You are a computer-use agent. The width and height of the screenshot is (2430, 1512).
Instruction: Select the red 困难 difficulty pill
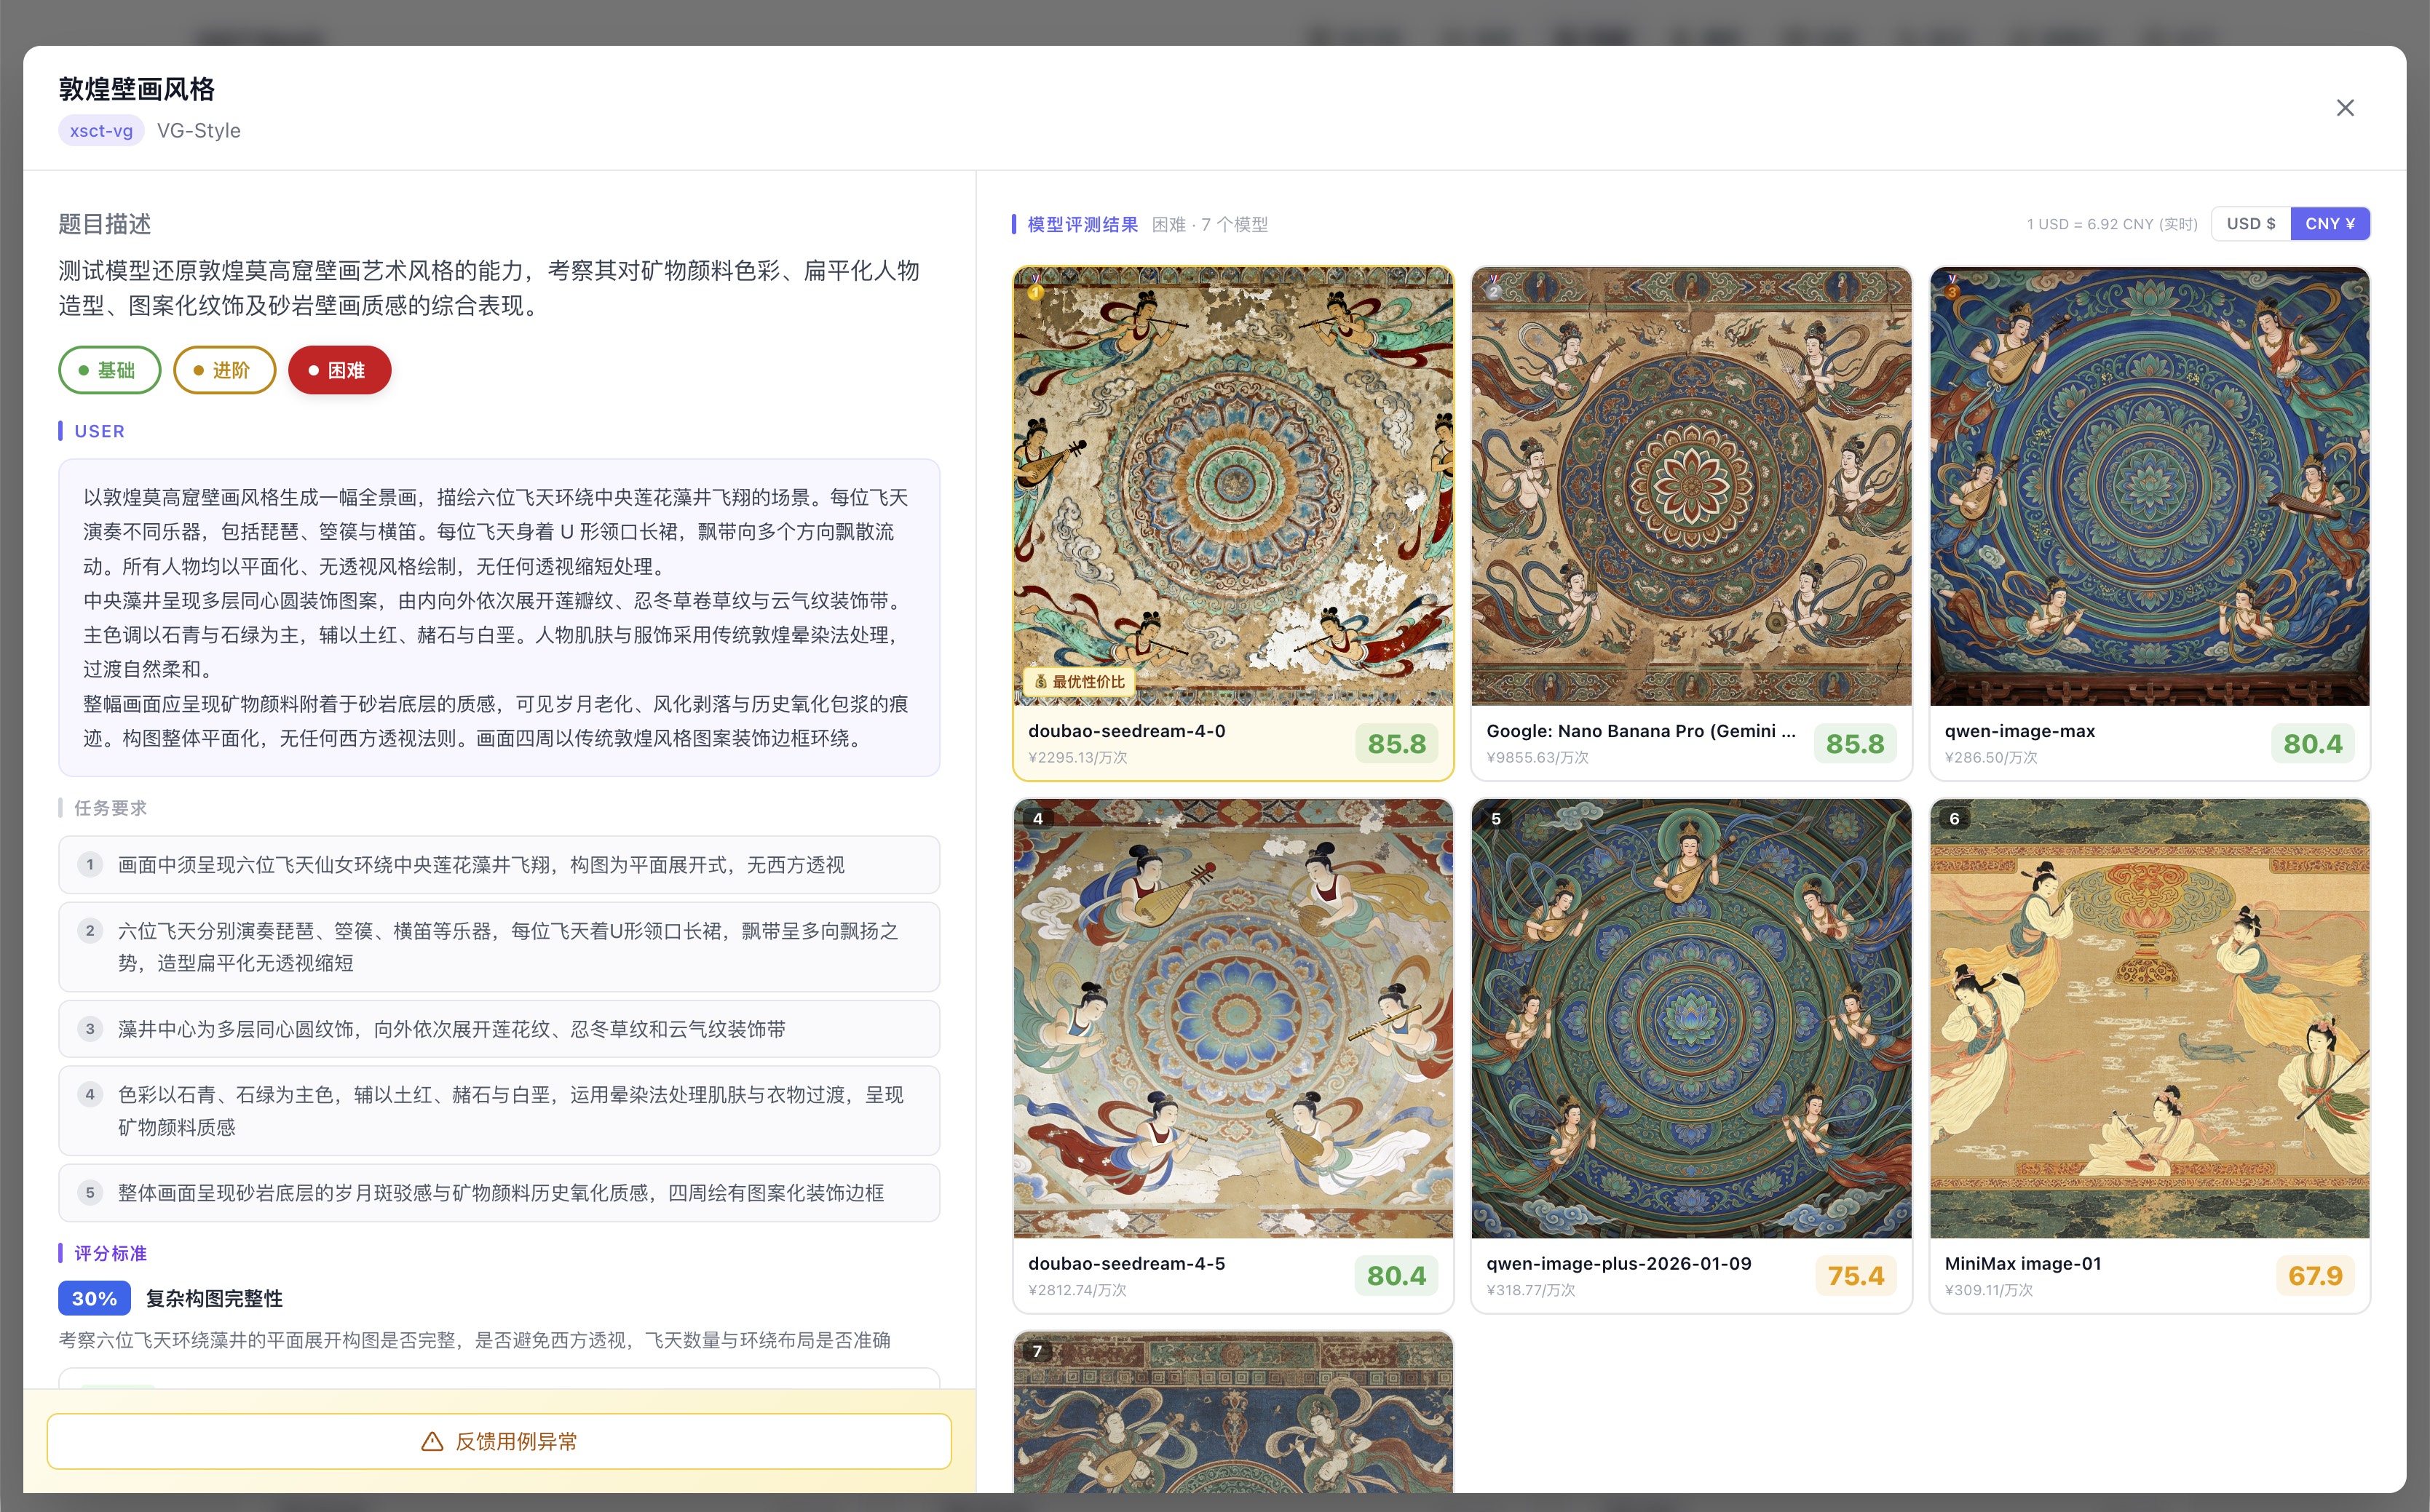click(x=339, y=370)
